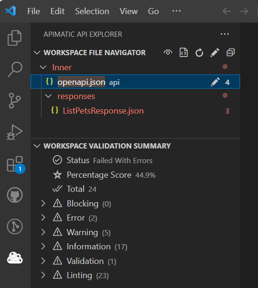Screen dimensions: 258x288
Task: Open the Run and Debug view
Action: coord(15,132)
